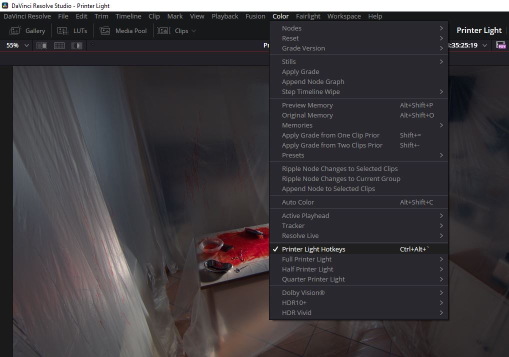Click the Printer Light project title

click(479, 30)
